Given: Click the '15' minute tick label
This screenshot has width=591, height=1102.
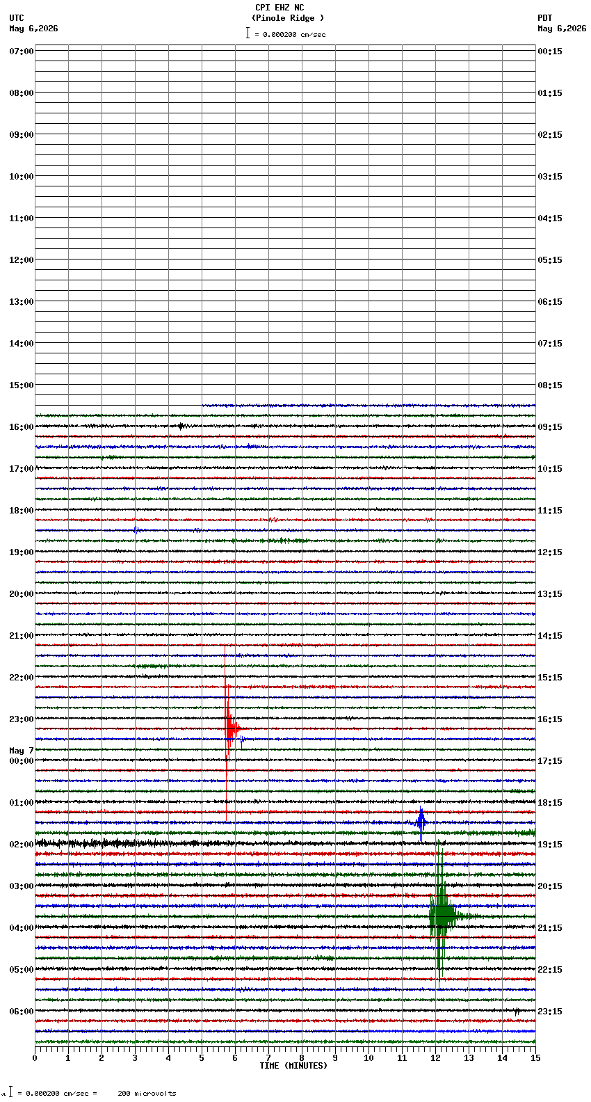Looking at the screenshot, I should coord(535,1058).
